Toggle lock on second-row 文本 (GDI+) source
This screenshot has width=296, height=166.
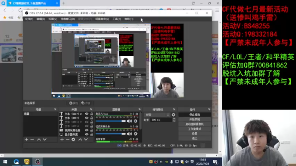coord(92,118)
